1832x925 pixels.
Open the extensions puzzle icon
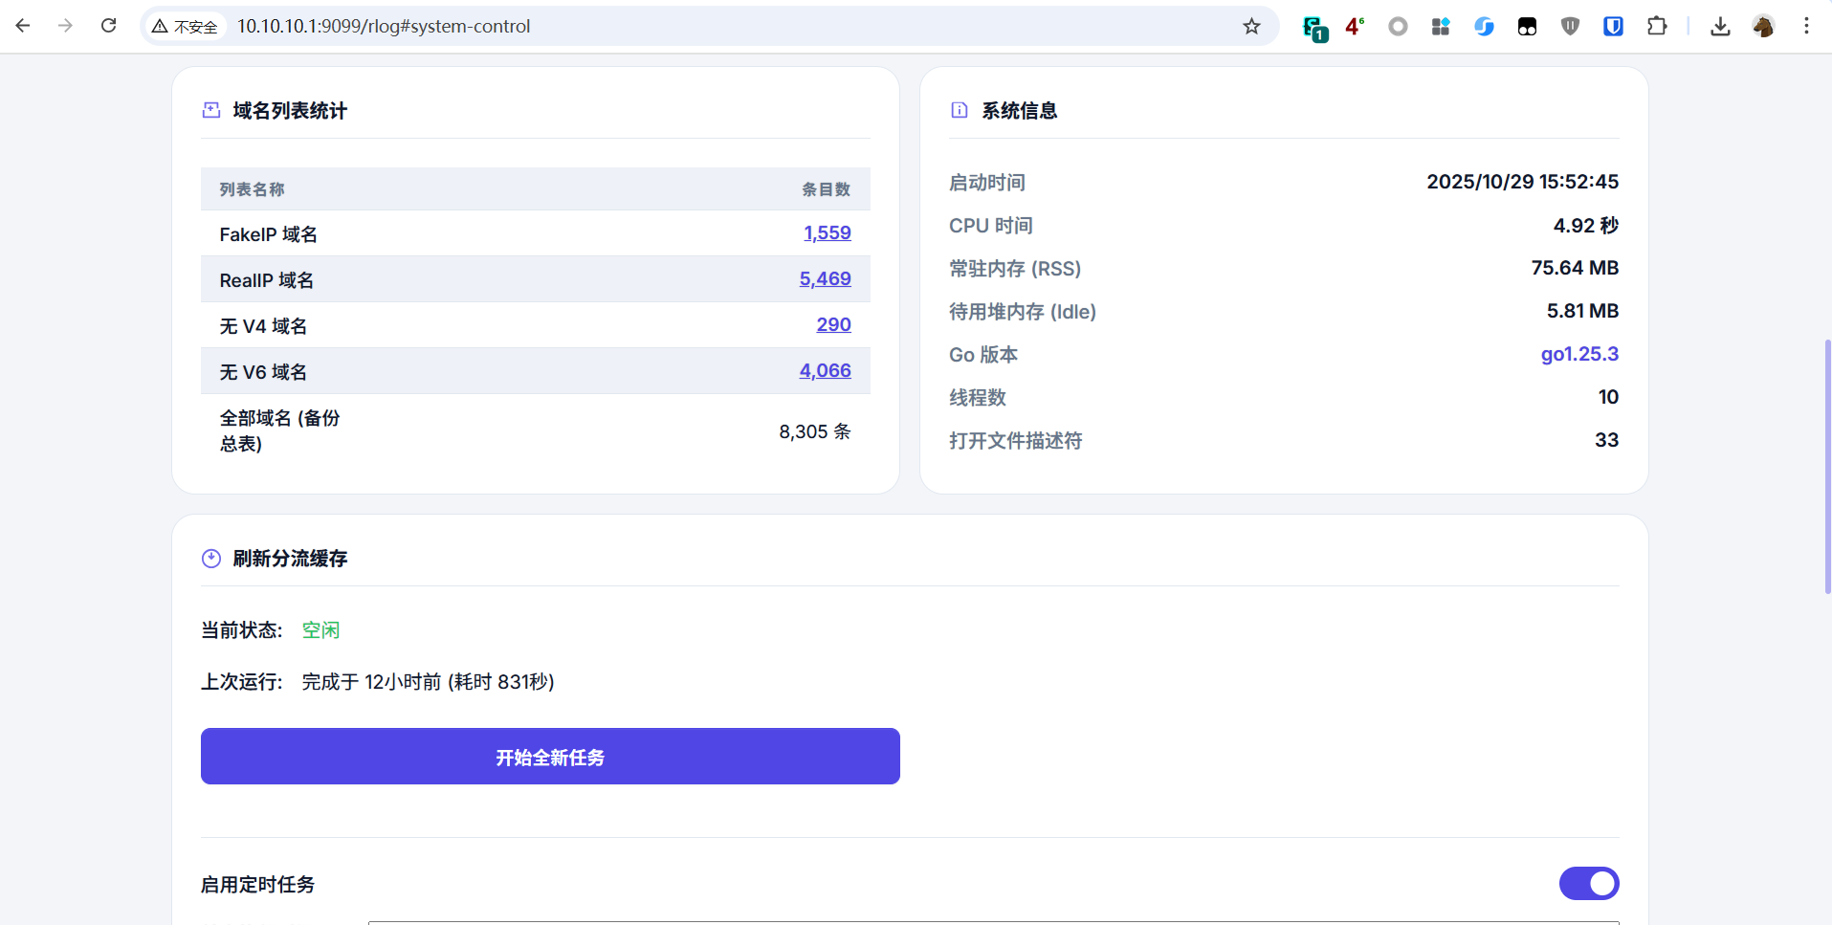1657,26
